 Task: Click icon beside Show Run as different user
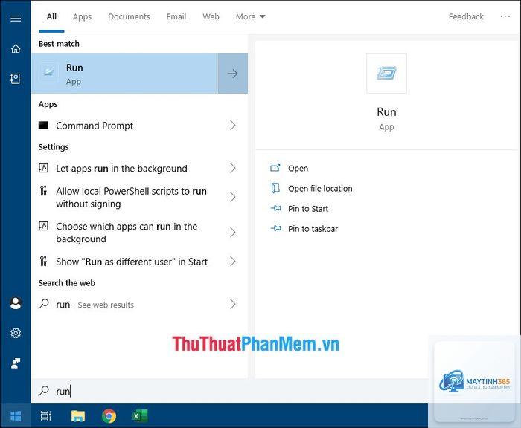pos(43,261)
